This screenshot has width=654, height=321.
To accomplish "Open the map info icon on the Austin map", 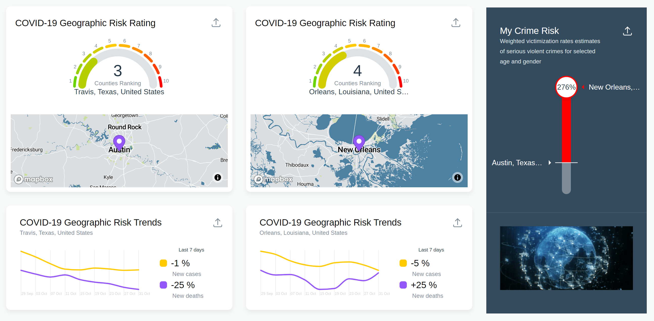I will (x=218, y=177).
